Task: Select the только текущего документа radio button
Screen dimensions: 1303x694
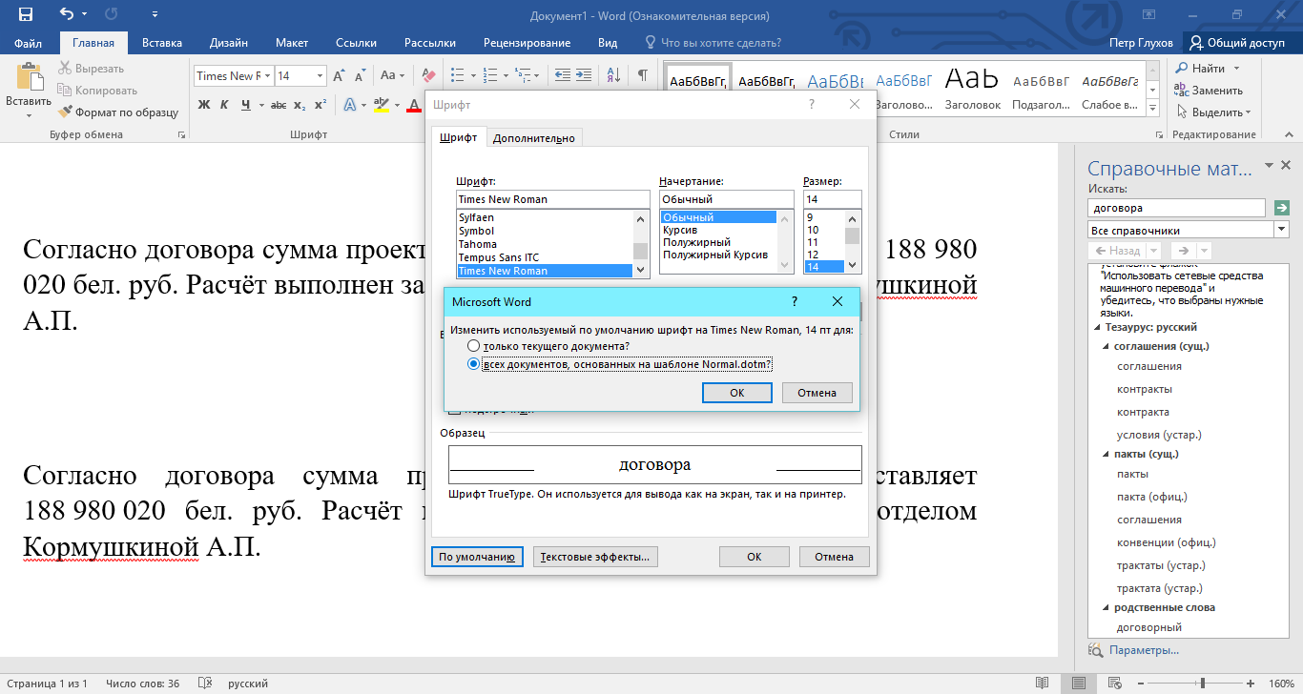Action: [473, 346]
